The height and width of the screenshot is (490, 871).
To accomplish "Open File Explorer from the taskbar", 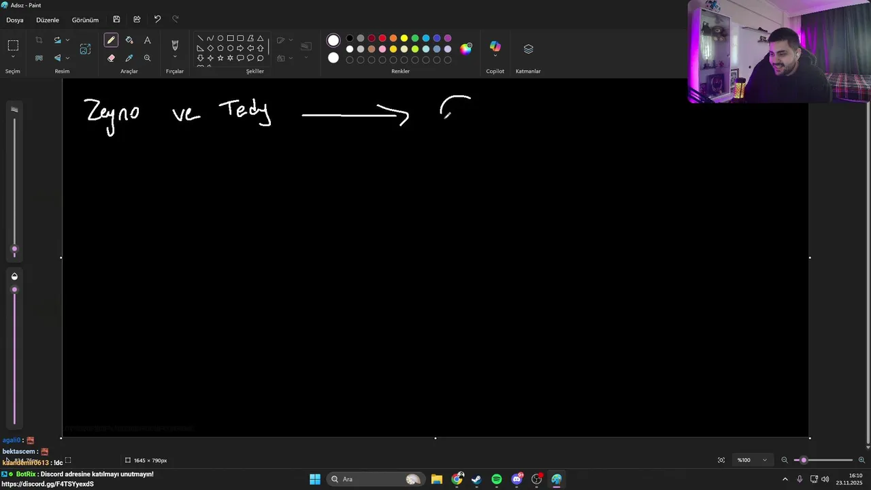I will [437, 479].
